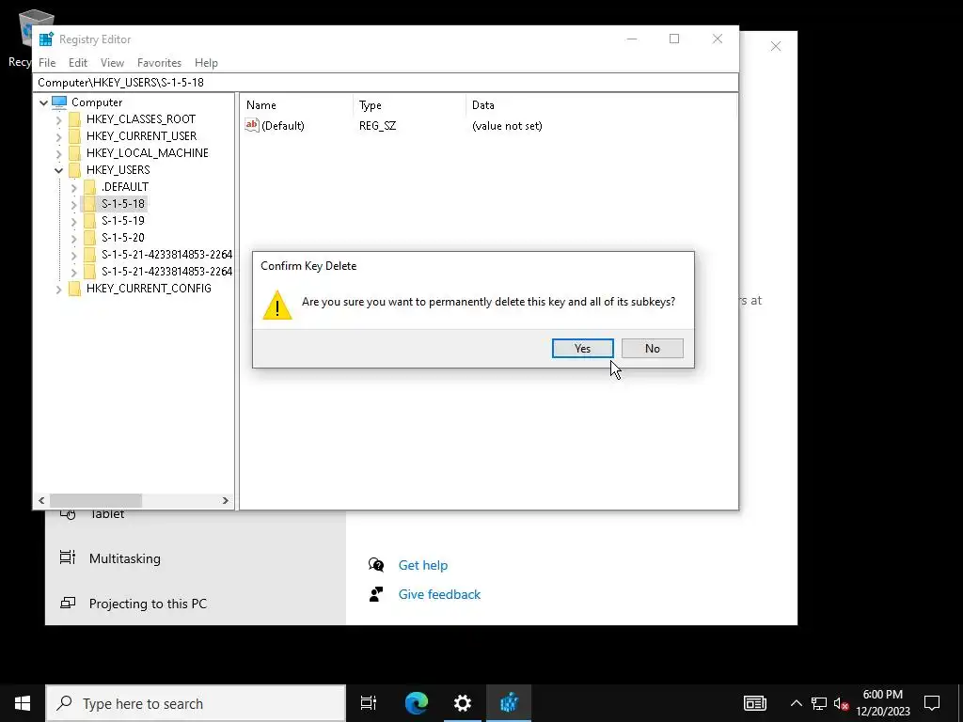
Task: Confirm key deletion with Yes button
Action: tap(582, 348)
